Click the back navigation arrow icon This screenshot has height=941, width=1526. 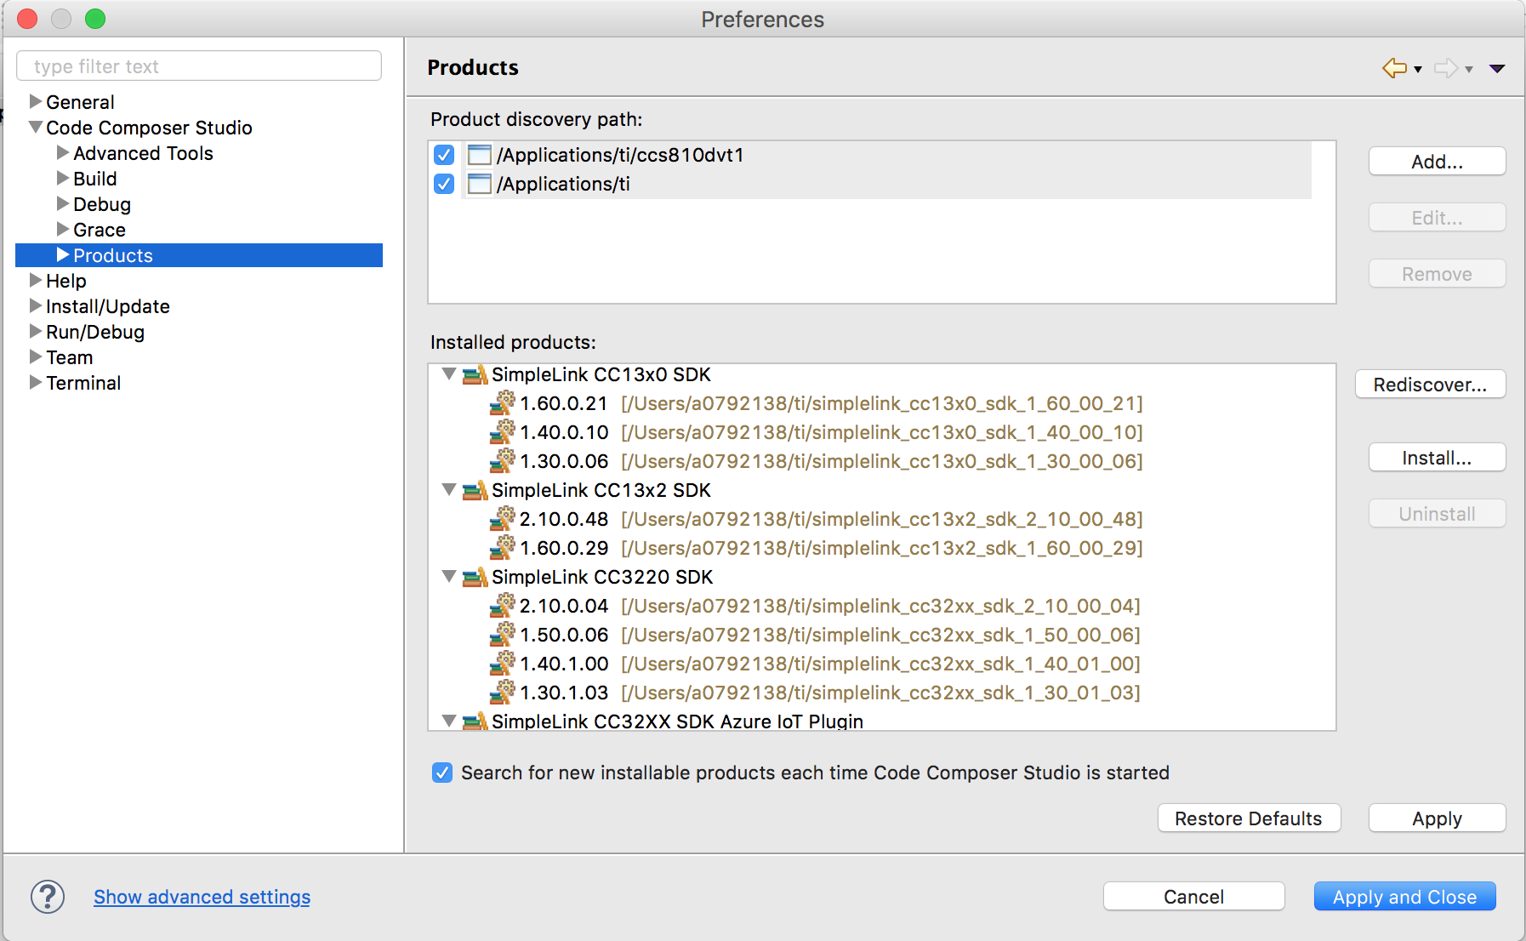1394,68
